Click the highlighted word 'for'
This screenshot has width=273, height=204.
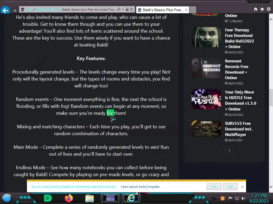[x=110, y=113]
